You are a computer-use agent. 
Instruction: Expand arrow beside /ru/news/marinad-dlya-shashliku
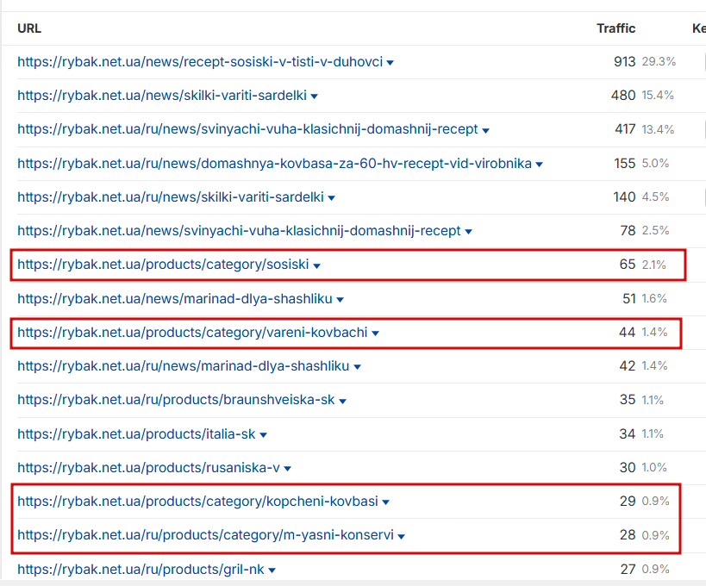pyautogui.click(x=357, y=367)
